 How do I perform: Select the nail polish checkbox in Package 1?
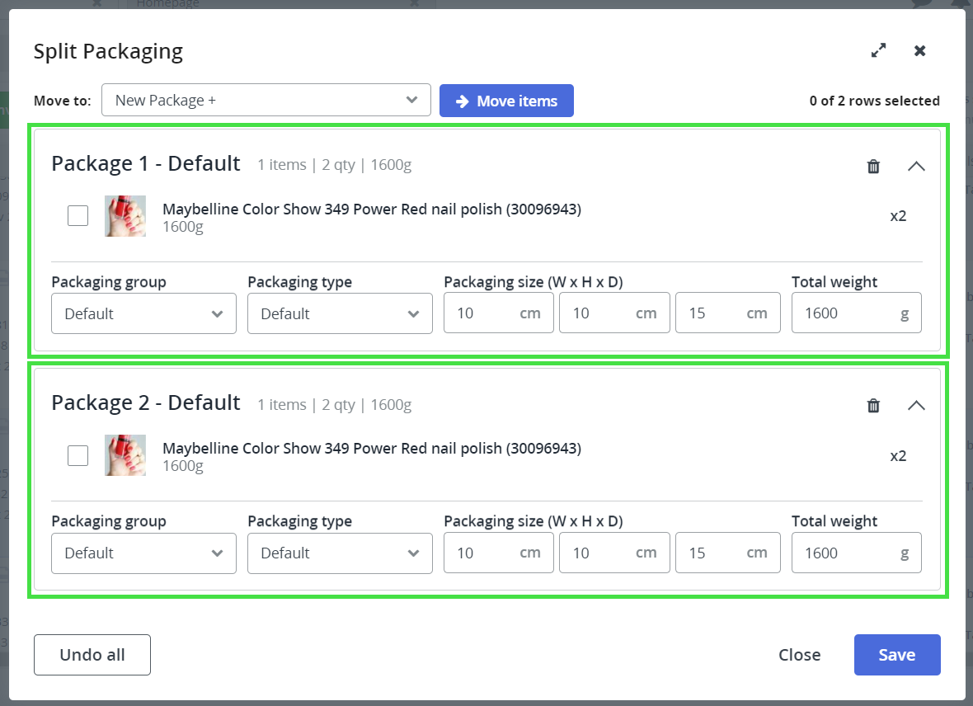coord(78,216)
